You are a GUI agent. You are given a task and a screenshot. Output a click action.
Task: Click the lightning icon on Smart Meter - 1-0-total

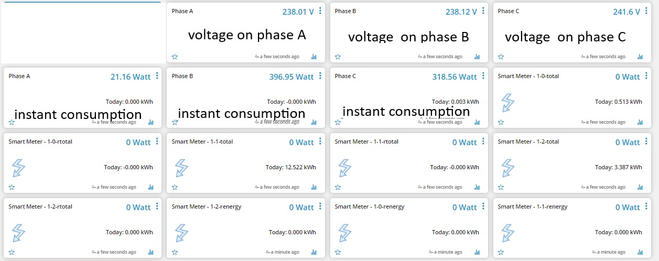point(507,103)
